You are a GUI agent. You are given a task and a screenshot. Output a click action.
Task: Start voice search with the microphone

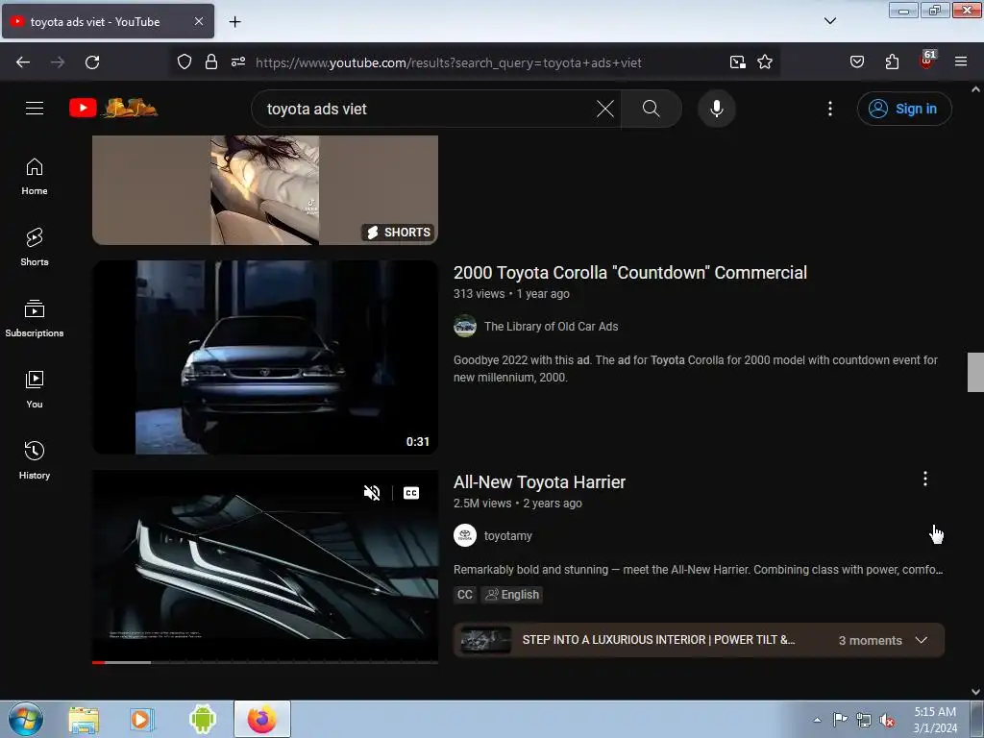pyautogui.click(x=717, y=109)
